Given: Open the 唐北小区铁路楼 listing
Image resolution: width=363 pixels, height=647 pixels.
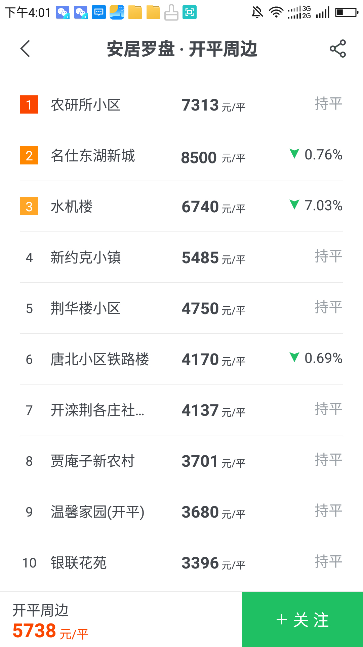Looking at the screenshot, I should [99, 359].
